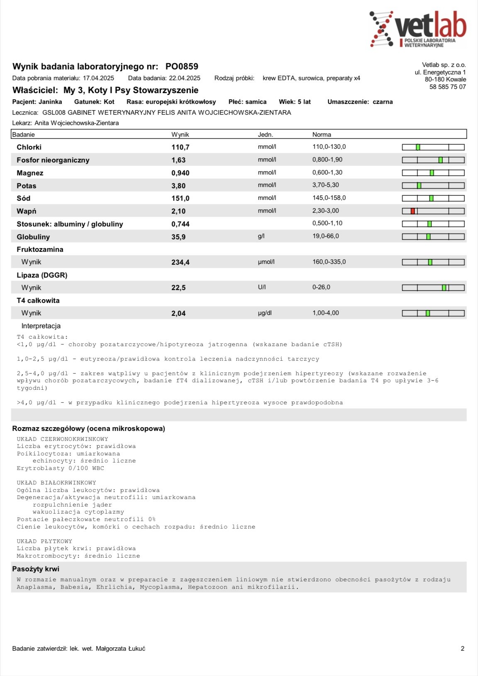Click the Potas result 3,80
This screenshot has width=478, height=676.
pos(178,186)
